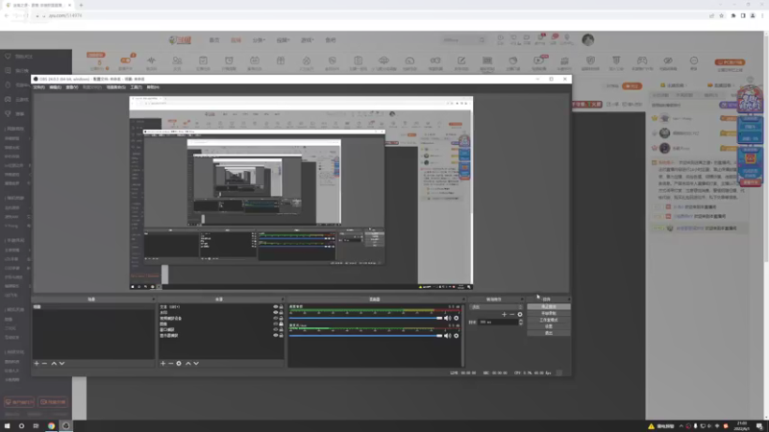Show hidden icons with the system tray chevron
The height and width of the screenshot is (432, 769).
click(681, 426)
